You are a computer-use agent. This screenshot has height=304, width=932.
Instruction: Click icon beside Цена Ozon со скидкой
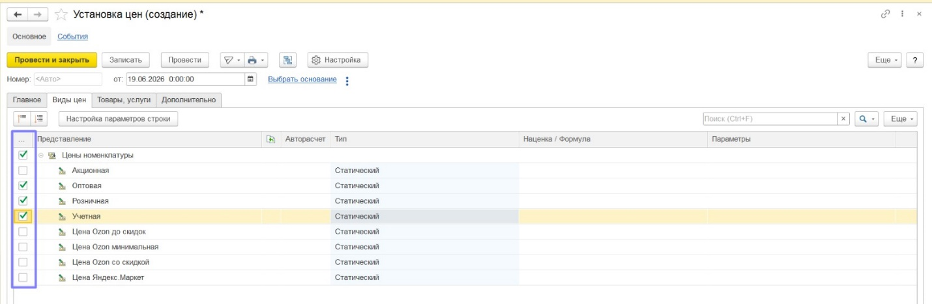pos(62,262)
